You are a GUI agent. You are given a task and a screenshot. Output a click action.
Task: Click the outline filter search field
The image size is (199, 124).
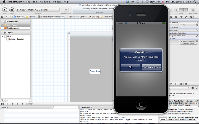coord(17,101)
